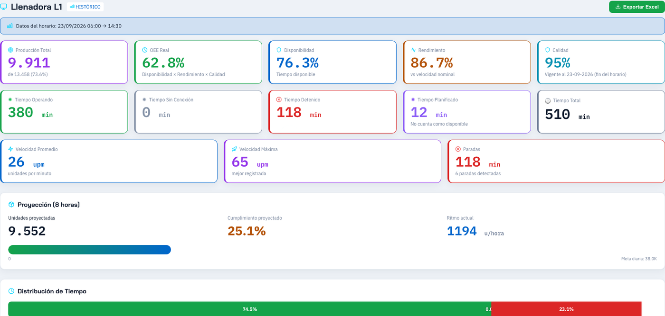Click the red X icon on Tiempo Detenido
This screenshot has width=665, height=316.
tap(279, 99)
